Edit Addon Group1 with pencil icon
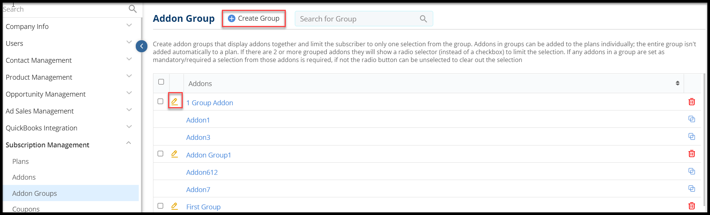The image size is (710, 215). coord(174,154)
